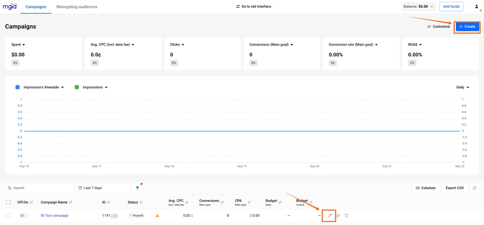This screenshot has height=225, width=484.
Task: Delete the IS-Test campaign via trash icon
Action: click(x=346, y=215)
